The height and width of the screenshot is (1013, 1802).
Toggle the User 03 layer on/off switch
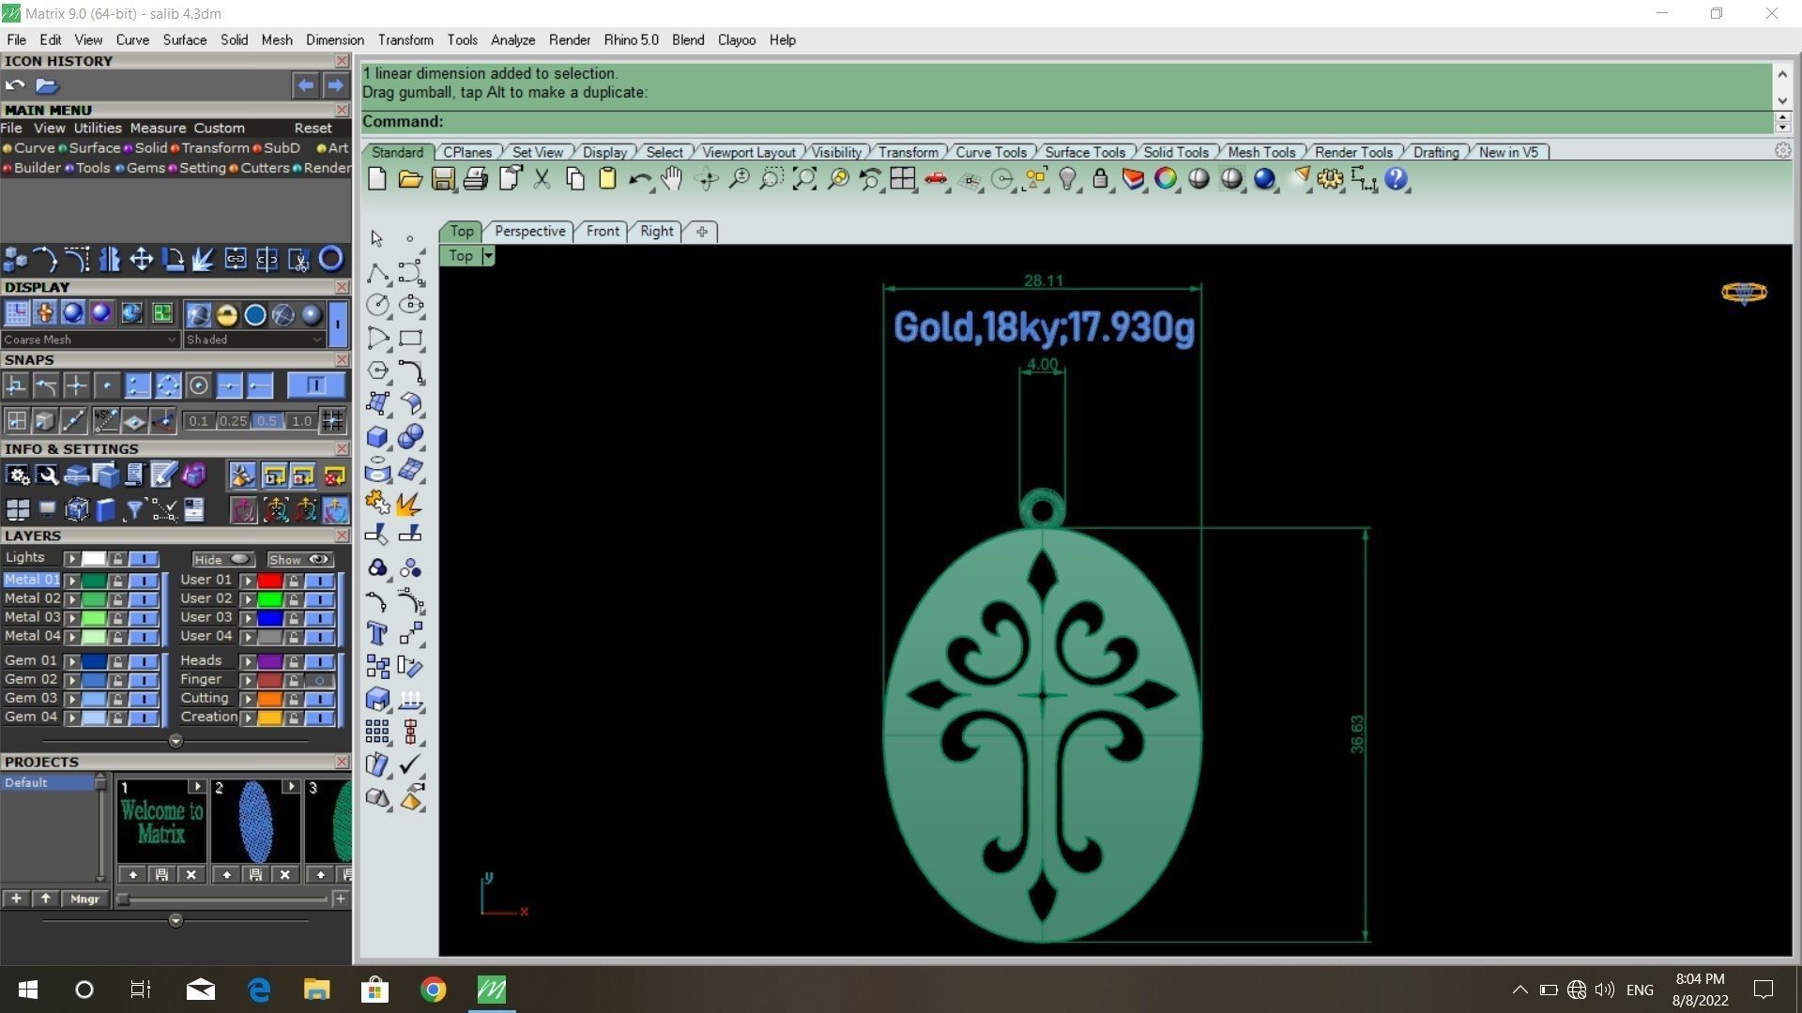tap(319, 618)
